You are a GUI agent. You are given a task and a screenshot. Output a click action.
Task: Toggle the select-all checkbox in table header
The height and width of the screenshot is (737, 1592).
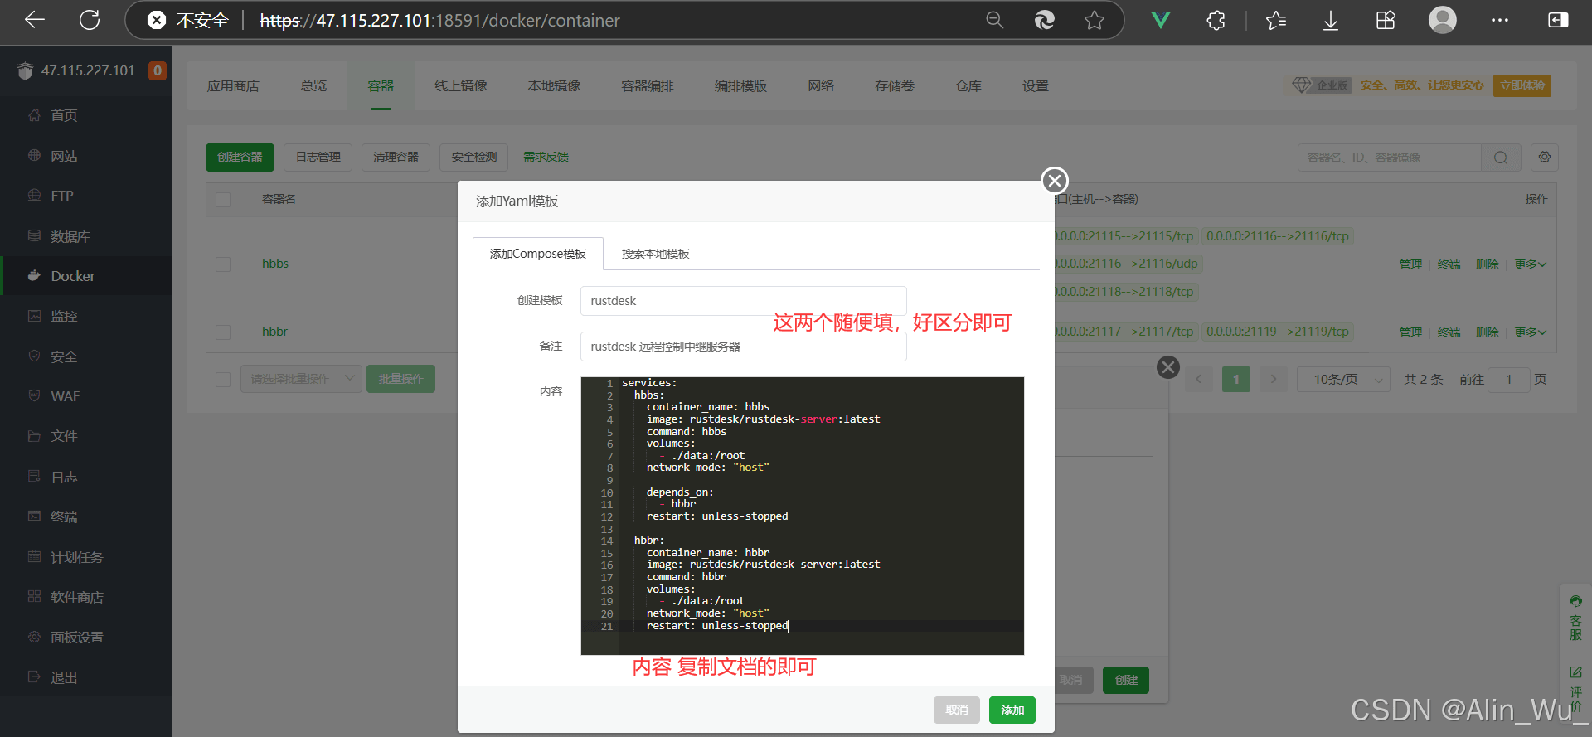point(223,199)
